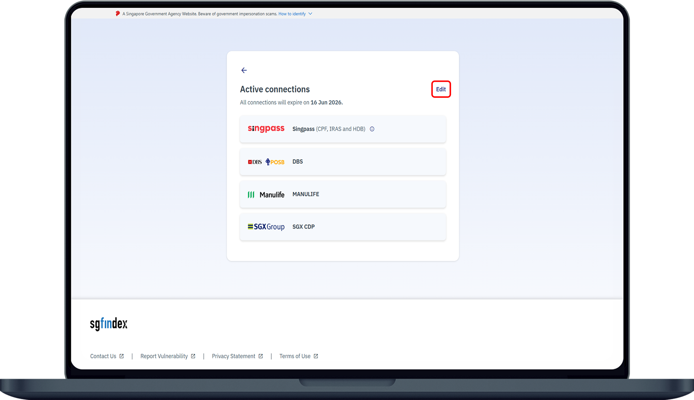Click the Singpass logo

click(266, 129)
